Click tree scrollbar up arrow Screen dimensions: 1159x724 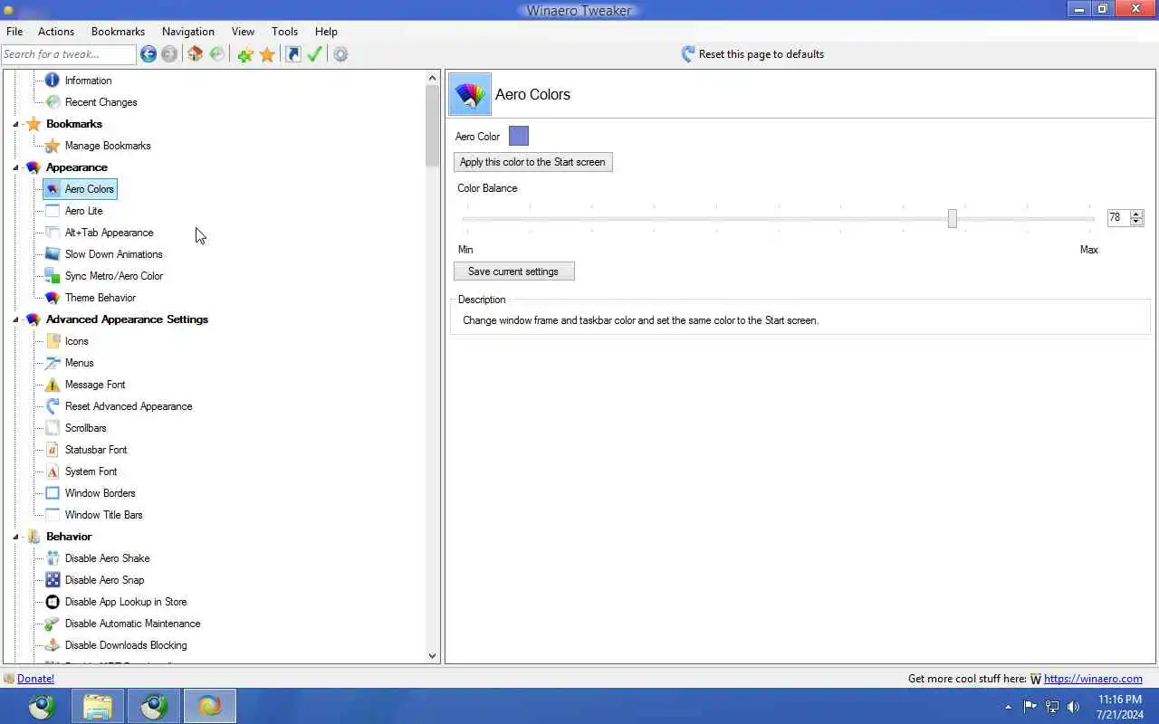coord(432,78)
